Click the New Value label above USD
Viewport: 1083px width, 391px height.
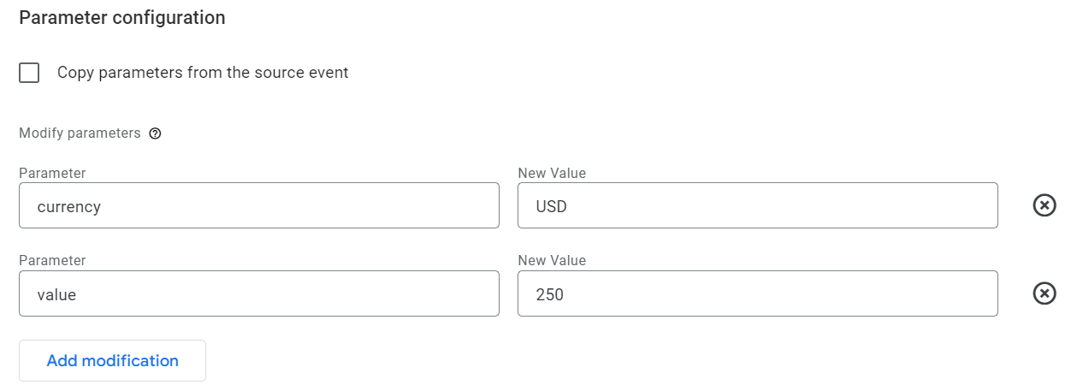[552, 173]
